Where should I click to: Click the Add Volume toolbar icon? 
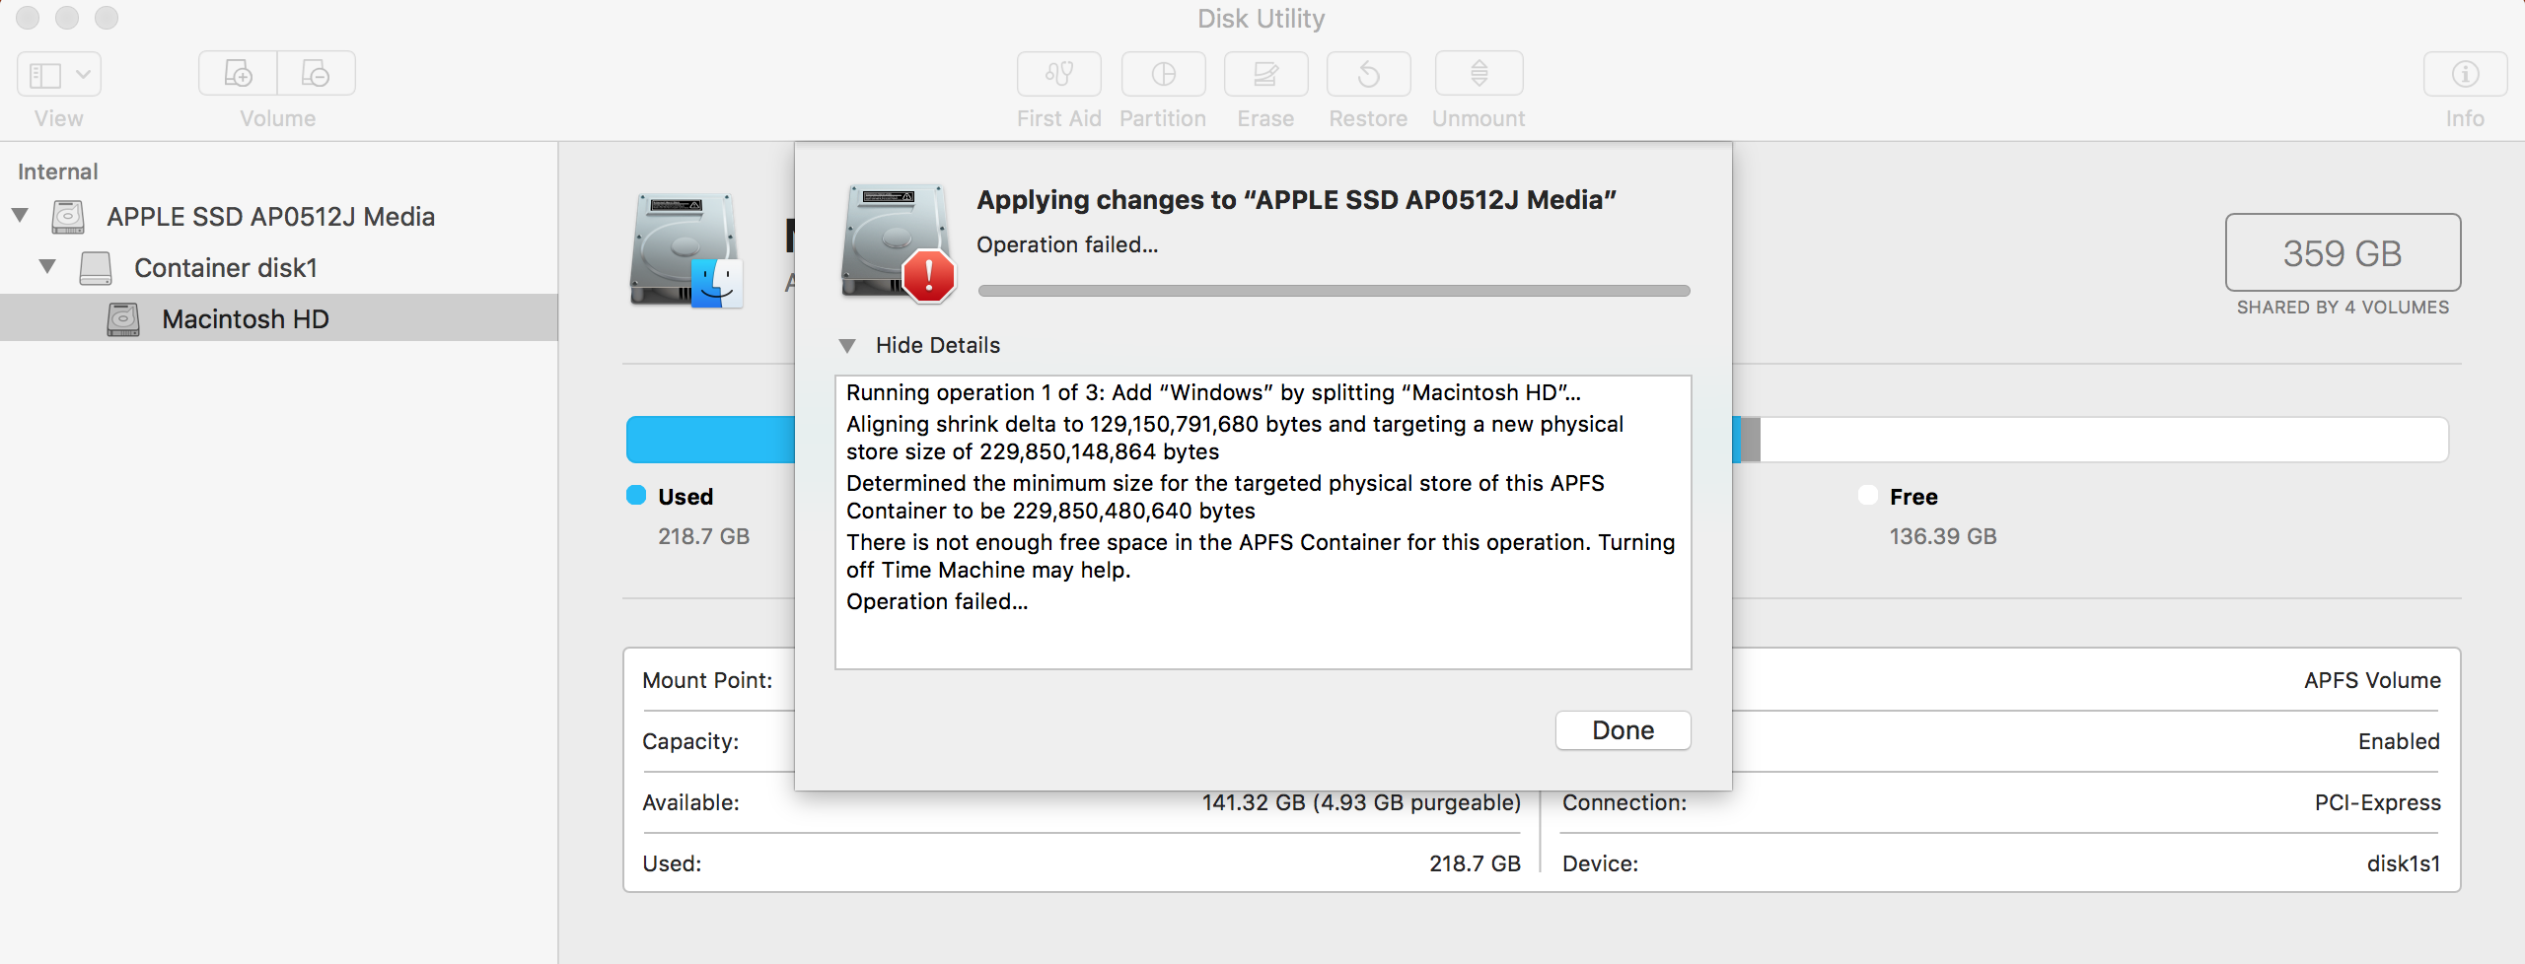coord(238,74)
